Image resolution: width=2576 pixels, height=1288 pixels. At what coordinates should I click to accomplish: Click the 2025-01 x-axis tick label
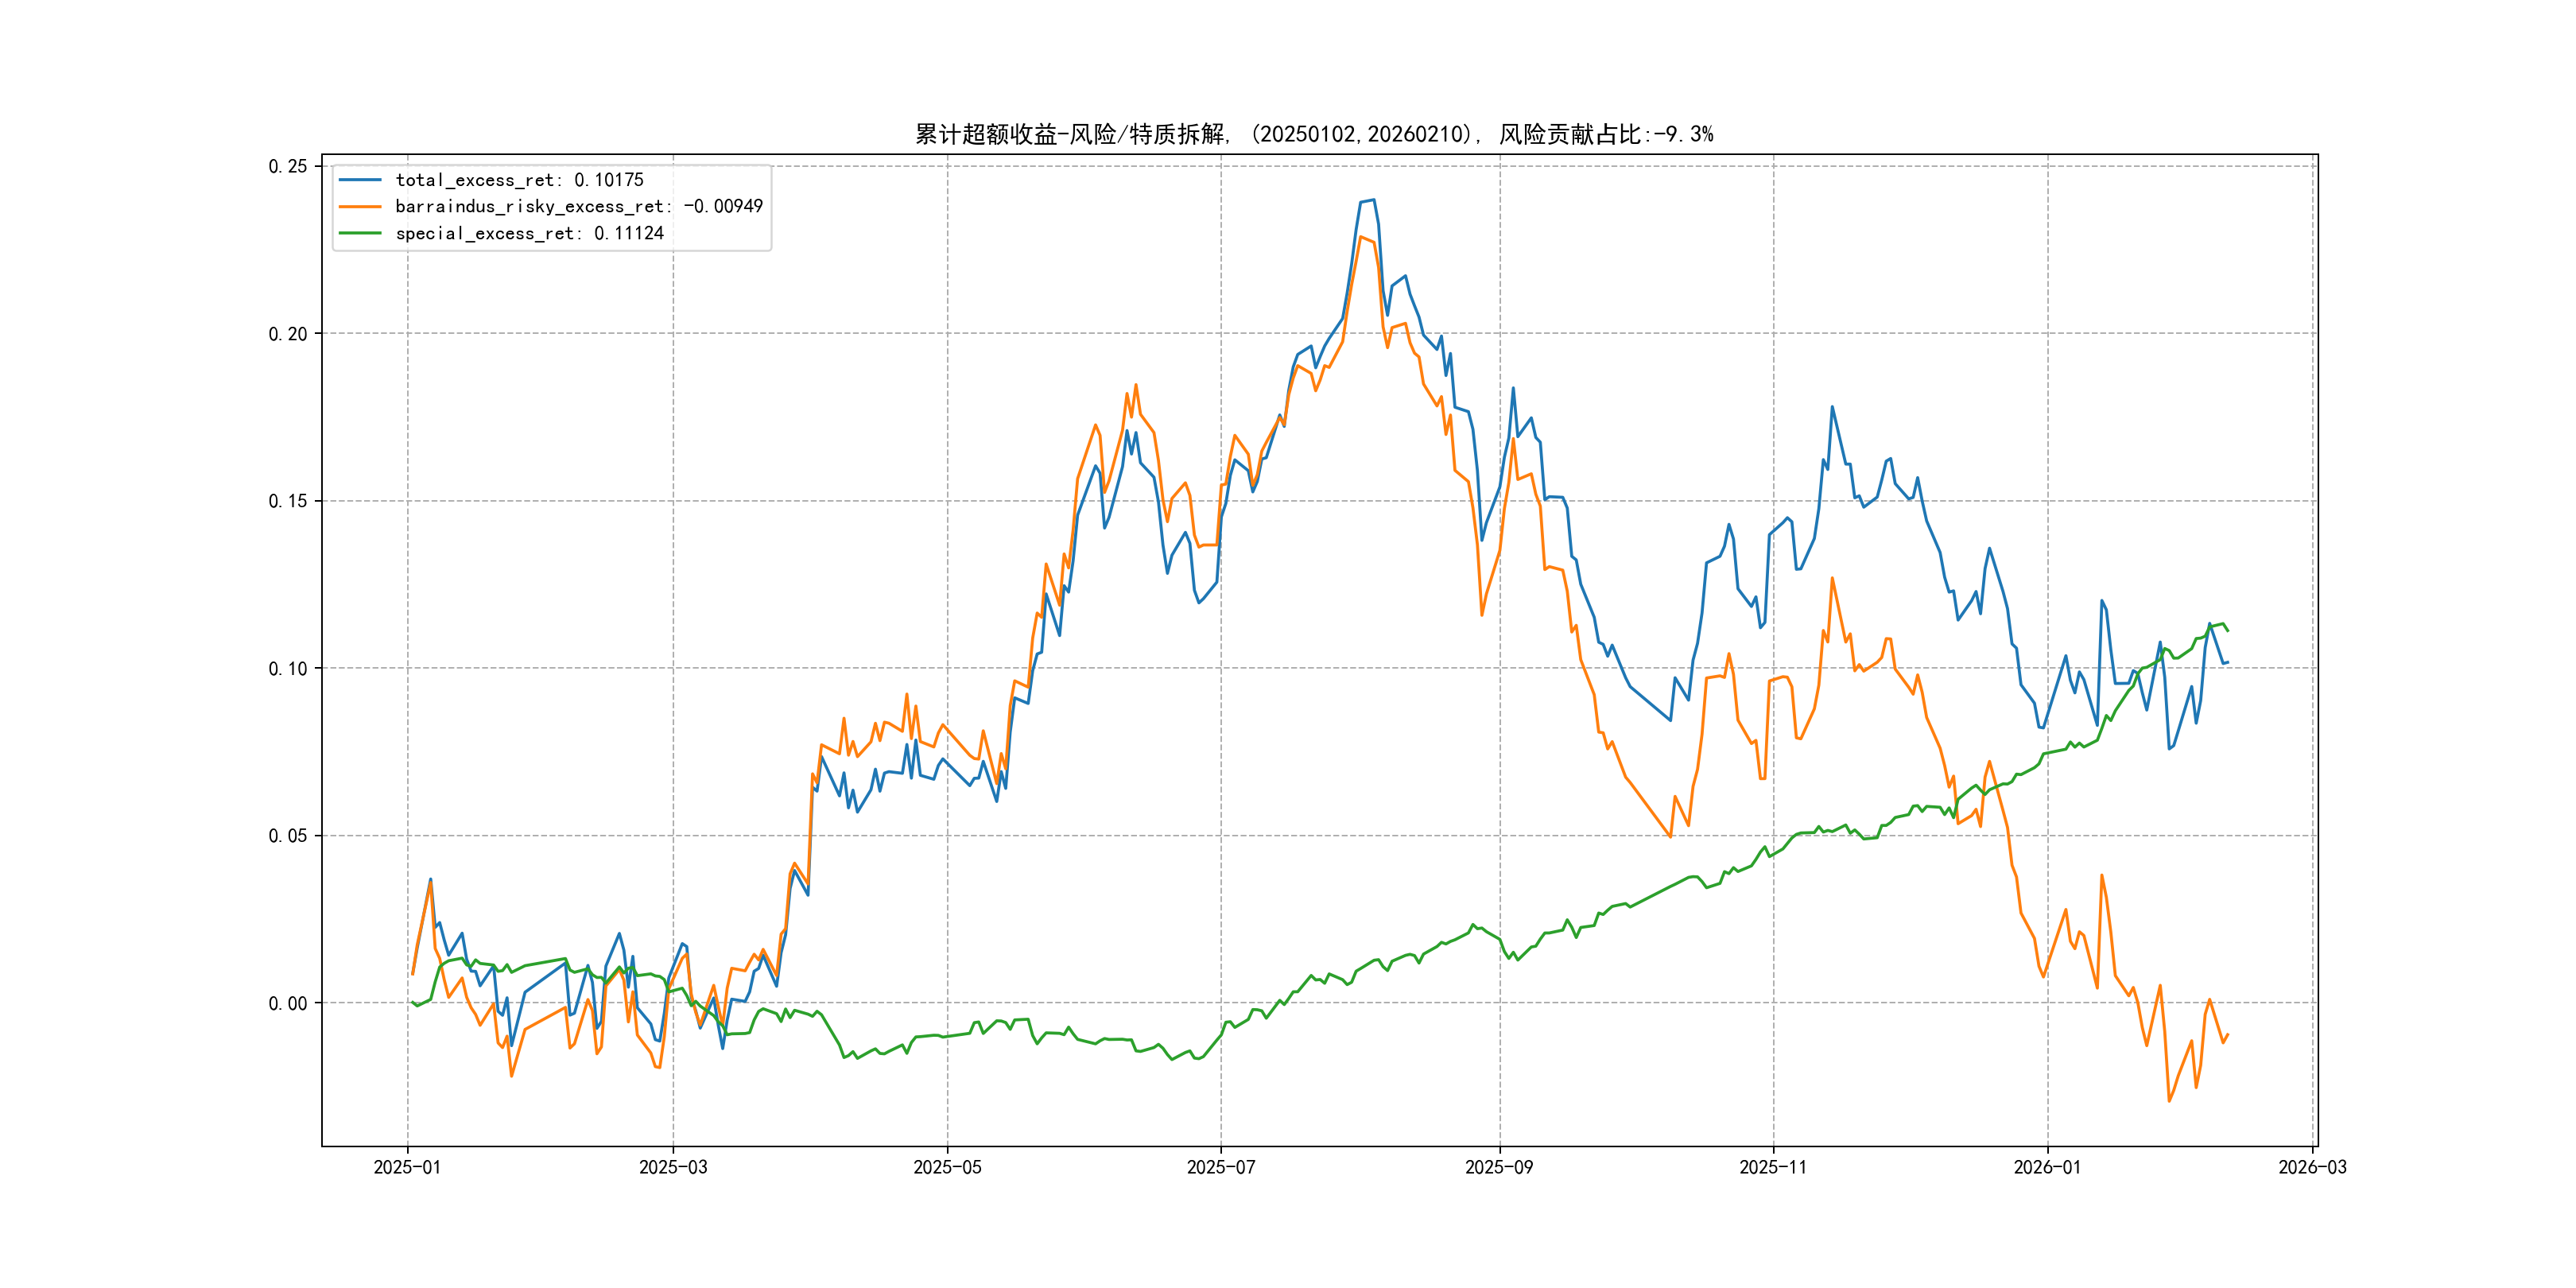[x=407, y=1167]
